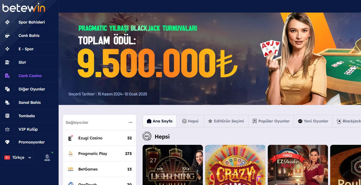Click the Tombala icon in sidebar
The width and height of the screenshot is (361, 185).
point(7,116)
